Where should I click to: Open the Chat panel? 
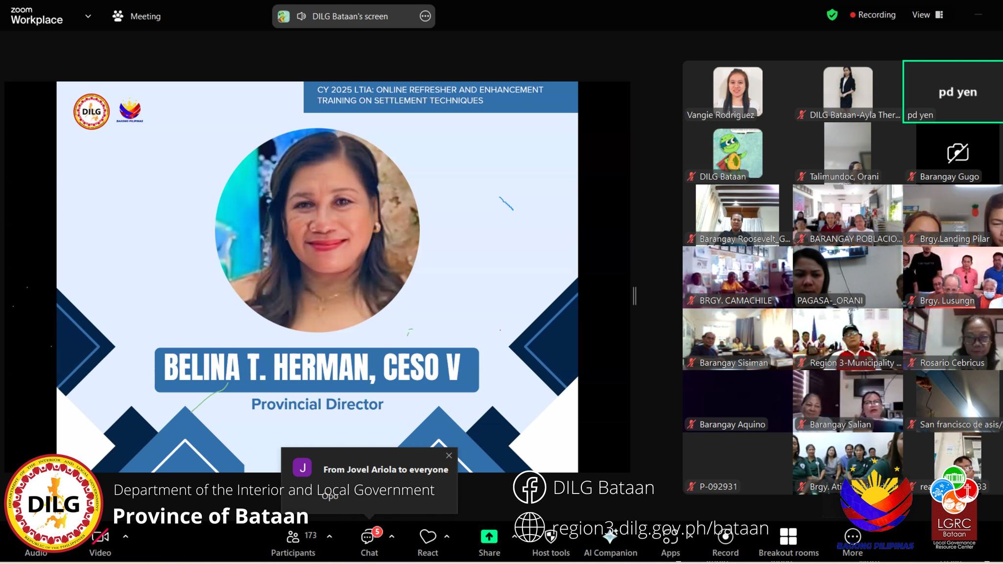pos(369,543)
